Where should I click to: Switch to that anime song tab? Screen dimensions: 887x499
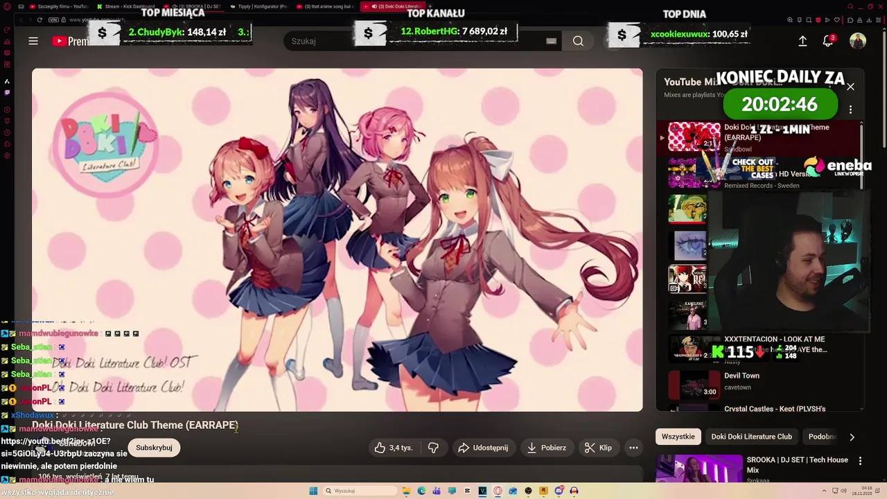pos(326,6)
